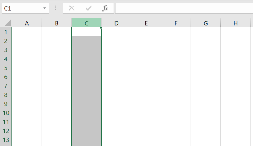Select column H header
Viewport: 253px width, 146px height.
pos(235,23)
